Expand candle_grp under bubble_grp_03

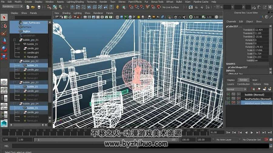(x=19, y=91)
